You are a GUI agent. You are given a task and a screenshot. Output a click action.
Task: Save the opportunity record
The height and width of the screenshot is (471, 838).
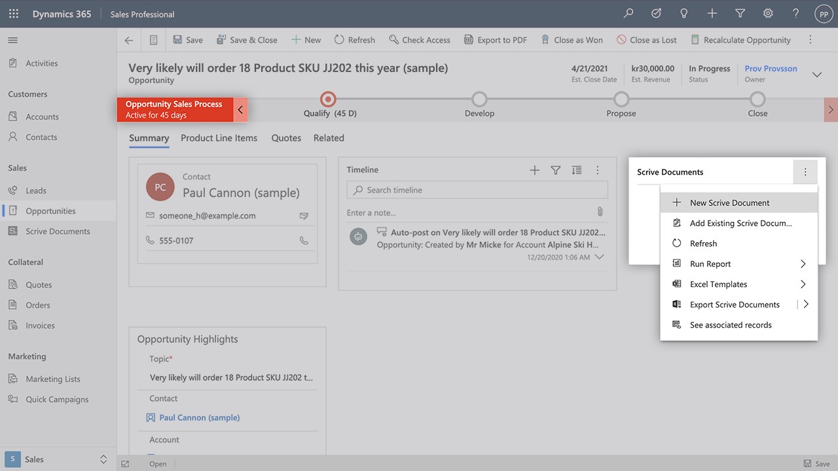click(x=188, y=40)
